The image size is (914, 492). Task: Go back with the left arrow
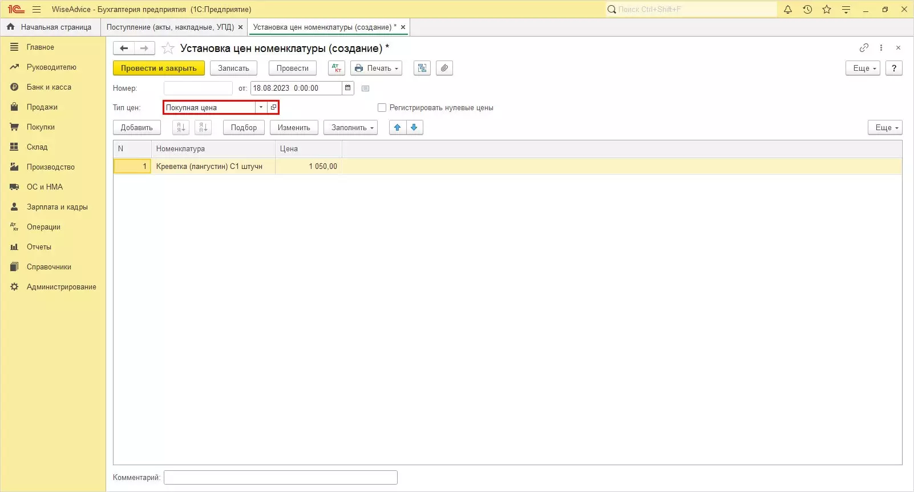coord(124,49)
